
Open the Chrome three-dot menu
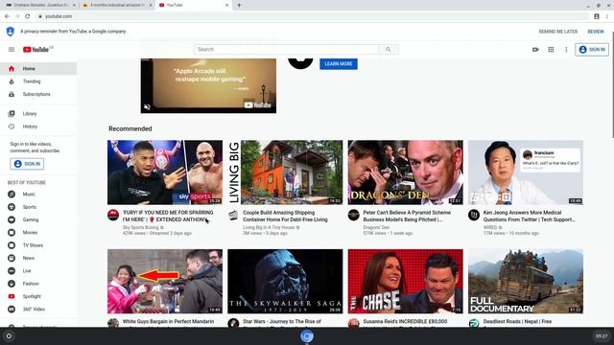click(607, 16)
